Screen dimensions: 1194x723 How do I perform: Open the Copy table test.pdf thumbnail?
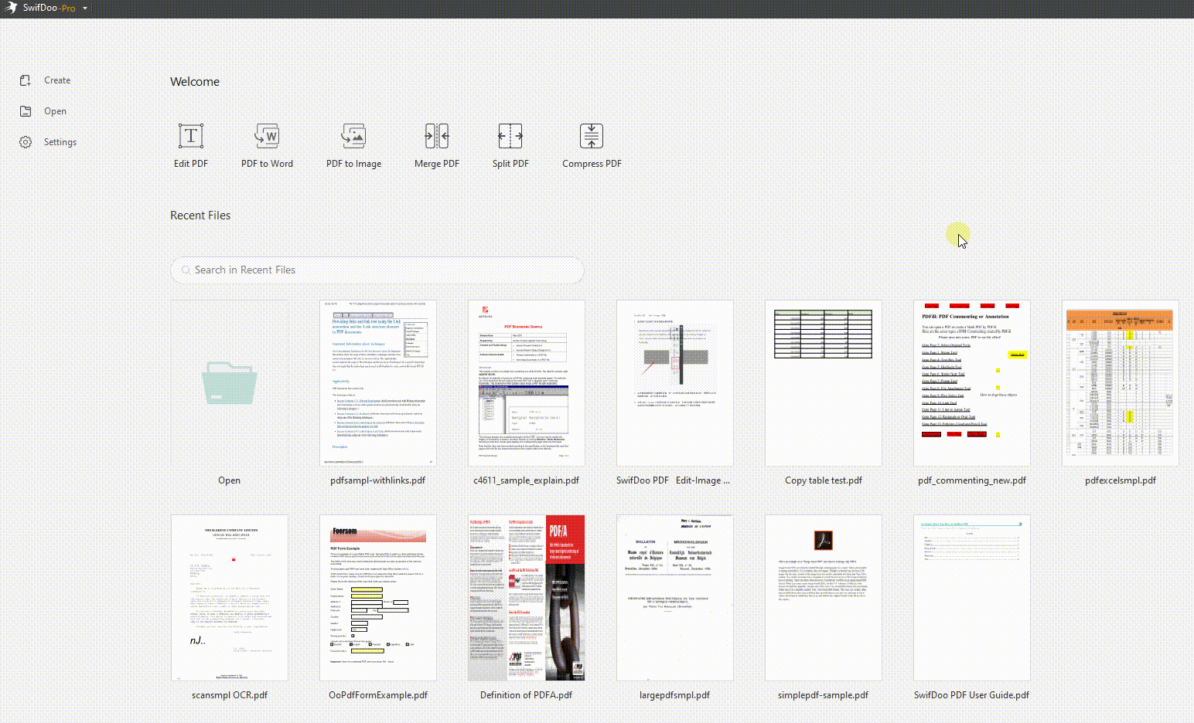824,383
